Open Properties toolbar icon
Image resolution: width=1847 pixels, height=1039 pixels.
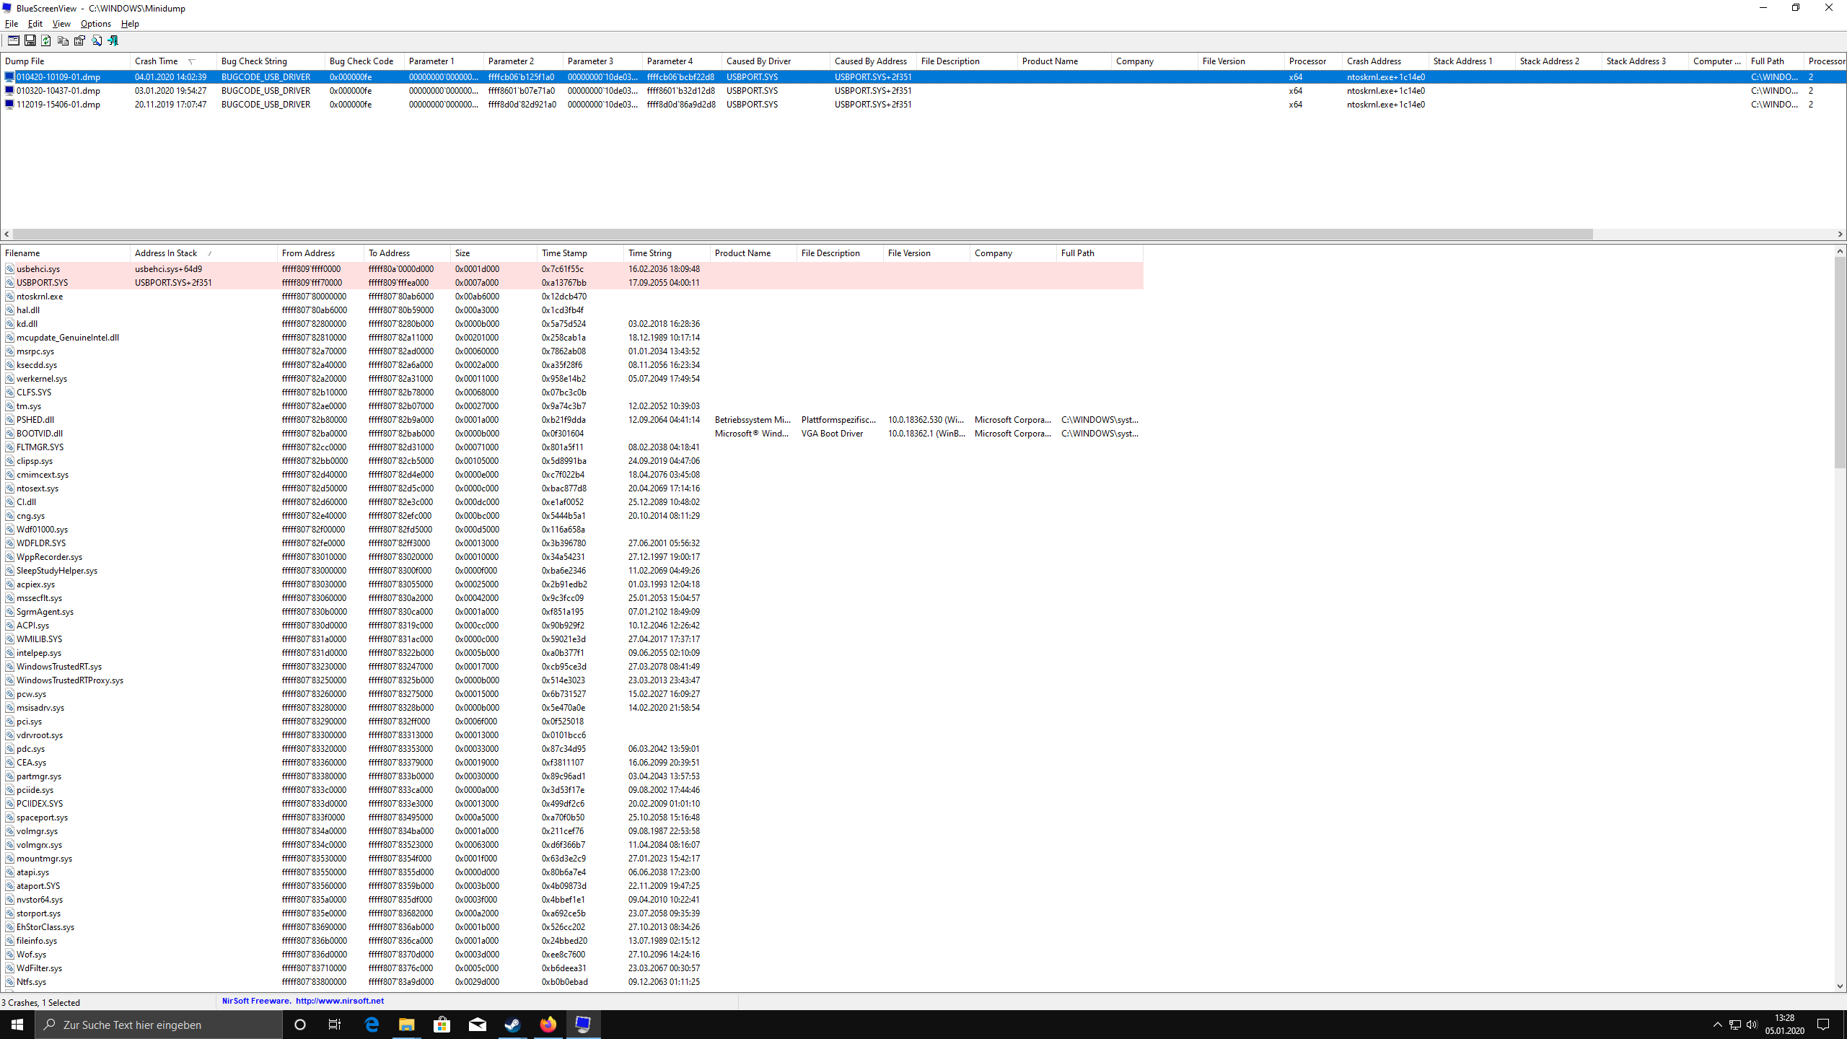click(79, 40)
